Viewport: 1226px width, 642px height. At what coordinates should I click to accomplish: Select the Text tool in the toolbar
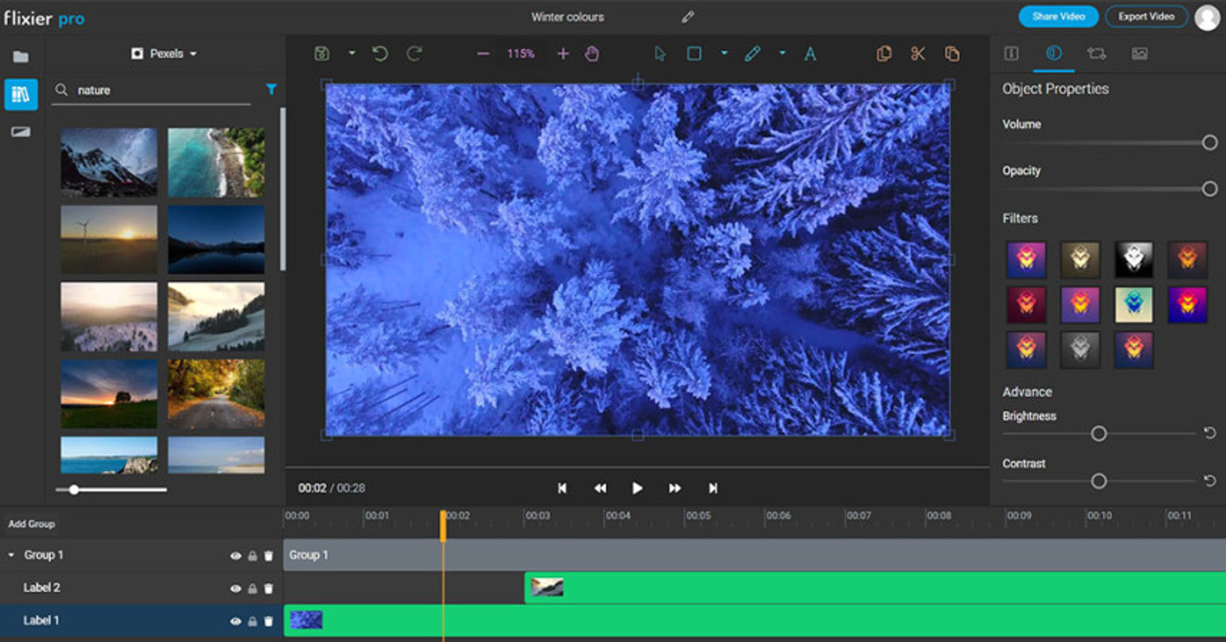[810, 53]
